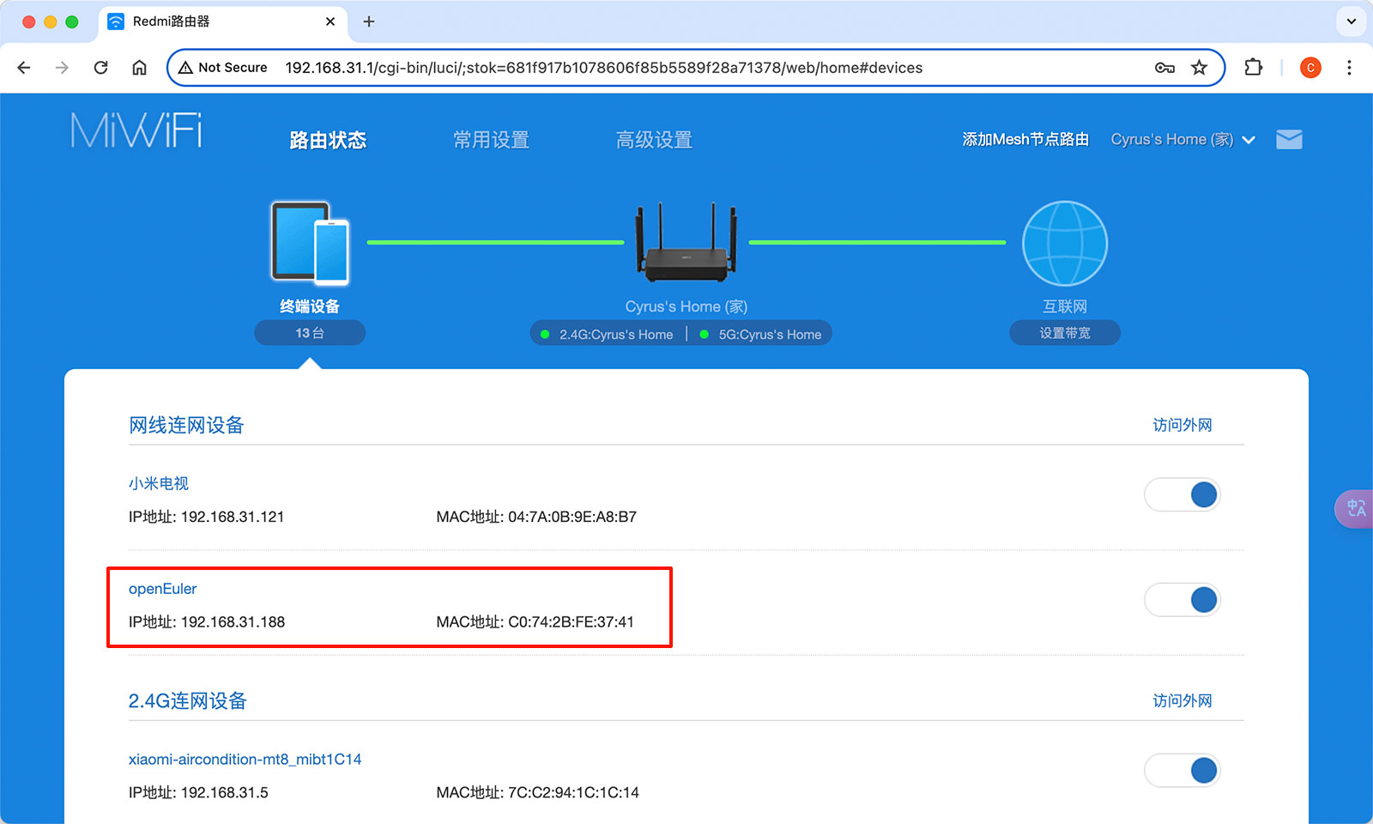Click the MiWiFi logo

(136, 130)
